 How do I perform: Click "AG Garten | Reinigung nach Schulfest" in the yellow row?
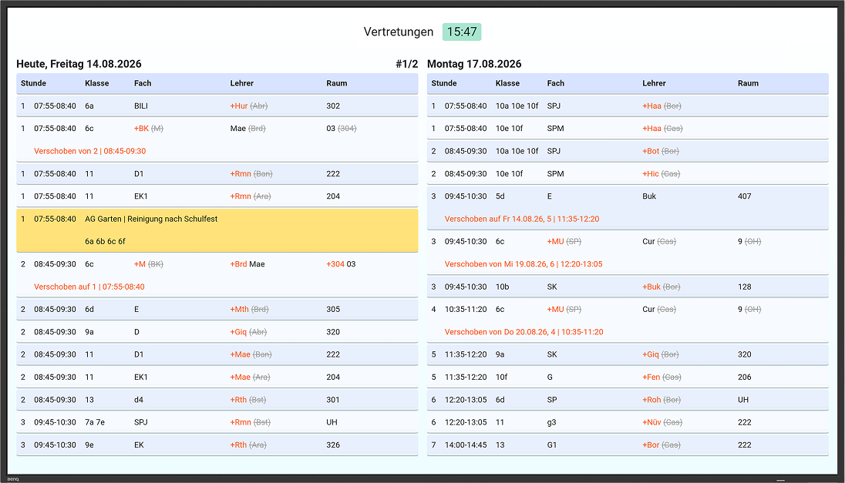pyautogui.click(x=151, y=219)
